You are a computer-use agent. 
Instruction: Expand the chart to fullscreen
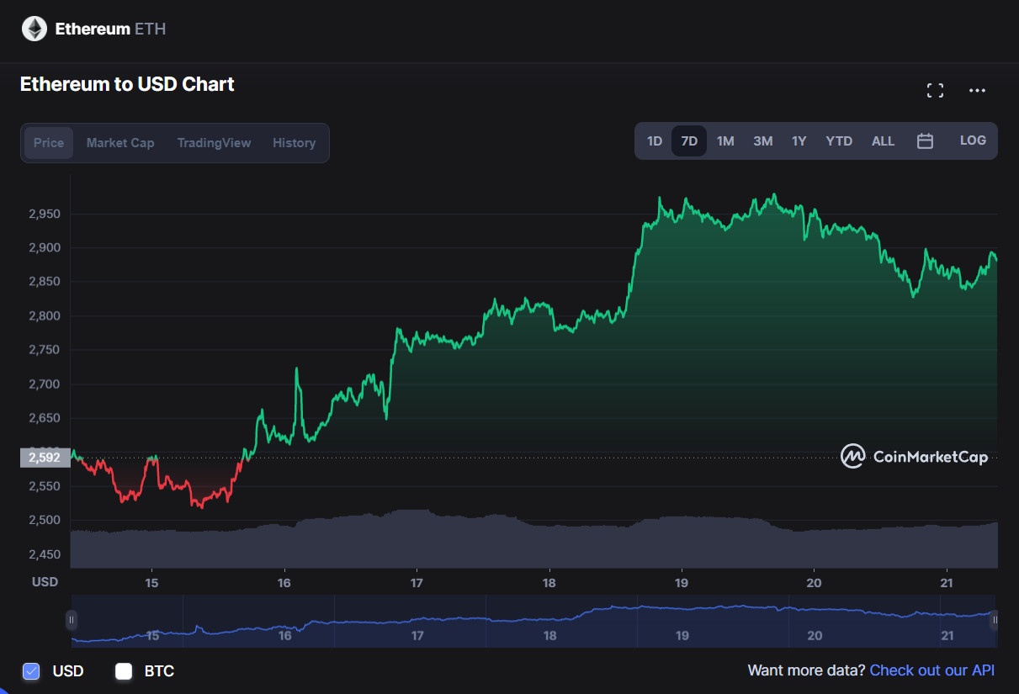tap(935, 90)
